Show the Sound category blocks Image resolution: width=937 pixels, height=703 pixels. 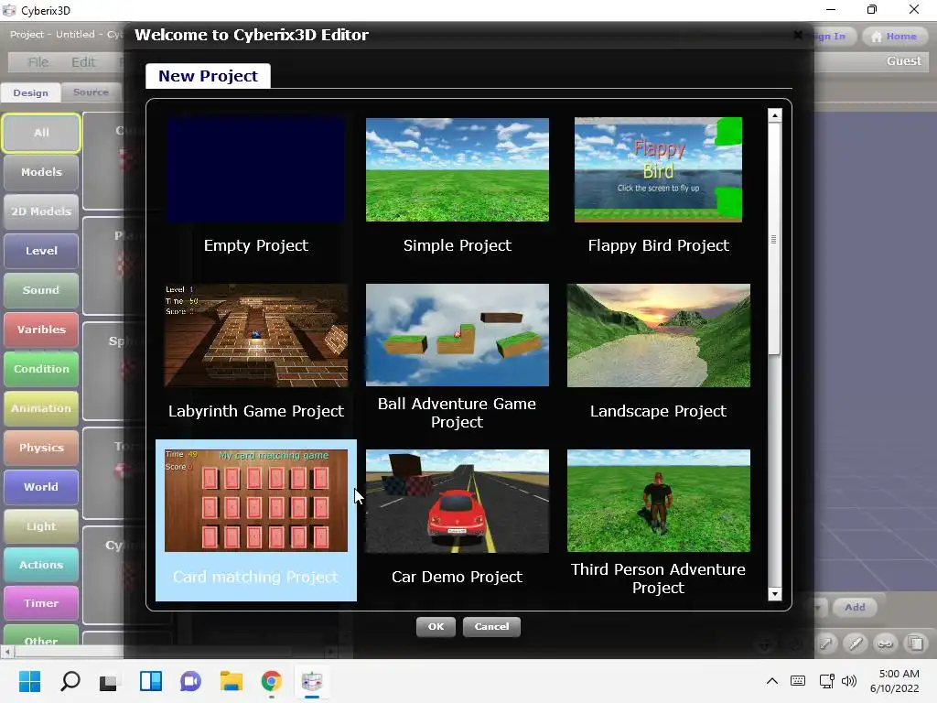coord(41,290)
